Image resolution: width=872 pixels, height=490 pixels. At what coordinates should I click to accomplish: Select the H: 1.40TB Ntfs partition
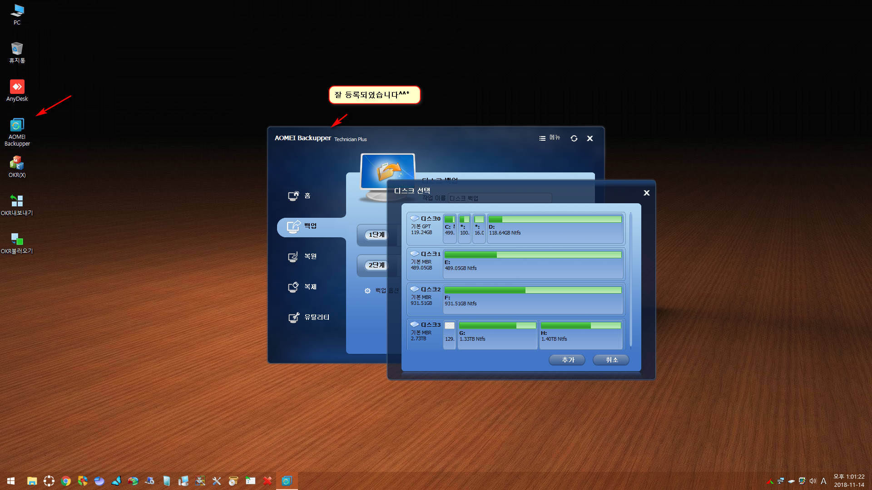coord(581,335)
